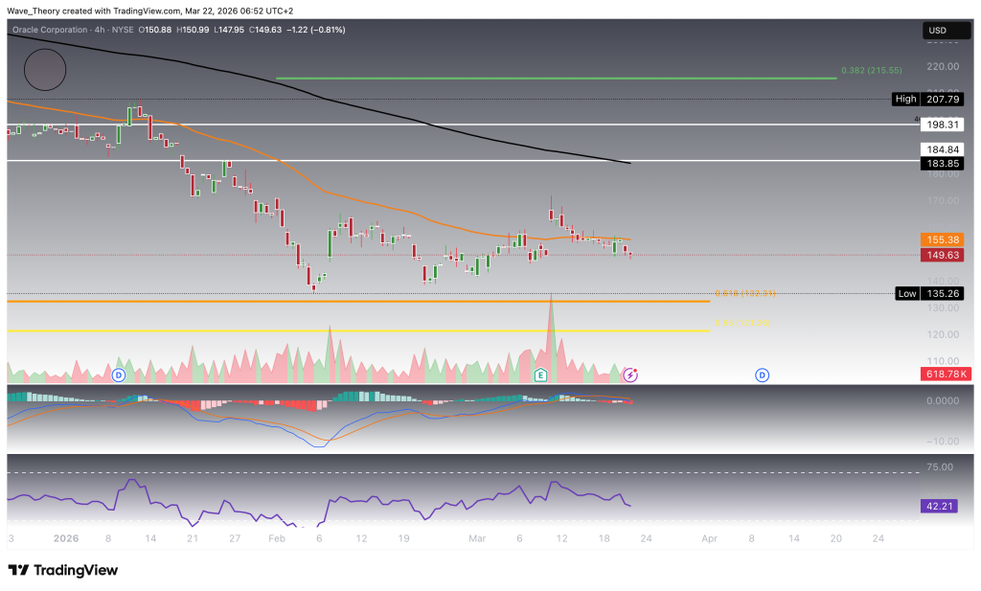Click the purple RSI value 42.21
This screenshot has width=981, height=591.
tap(941, 506)
